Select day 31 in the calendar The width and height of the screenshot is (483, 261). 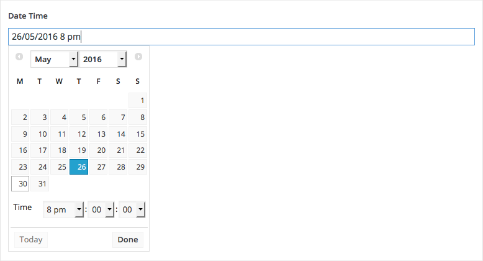(40, 184)
